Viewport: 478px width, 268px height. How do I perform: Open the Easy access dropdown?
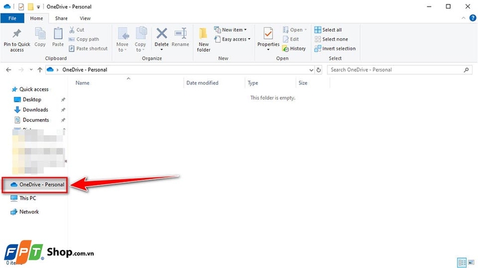click(x=232, y=39)
